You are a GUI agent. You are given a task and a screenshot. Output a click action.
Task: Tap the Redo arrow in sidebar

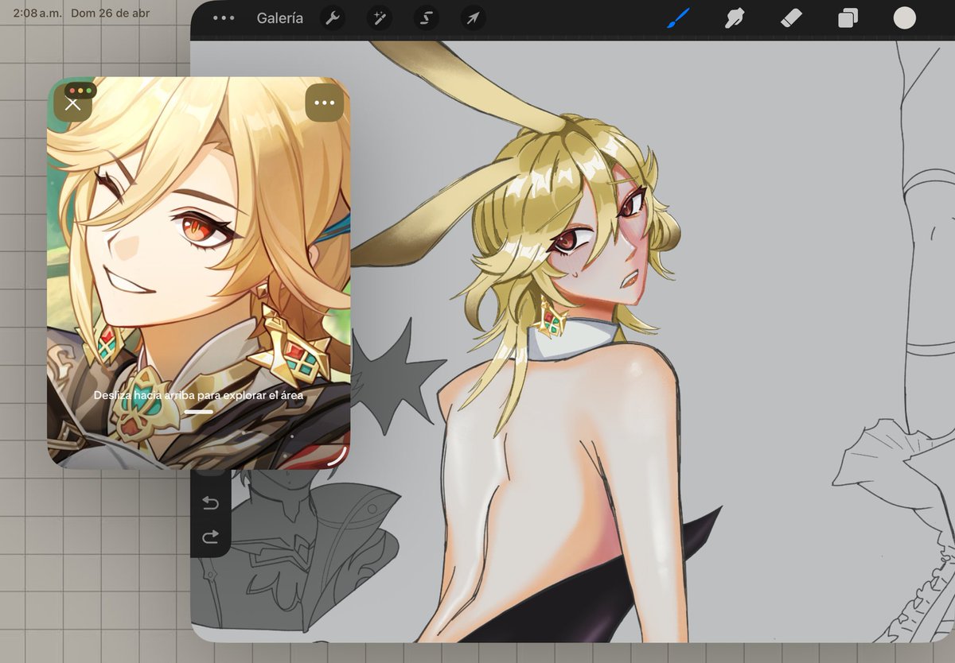(210, 537)
